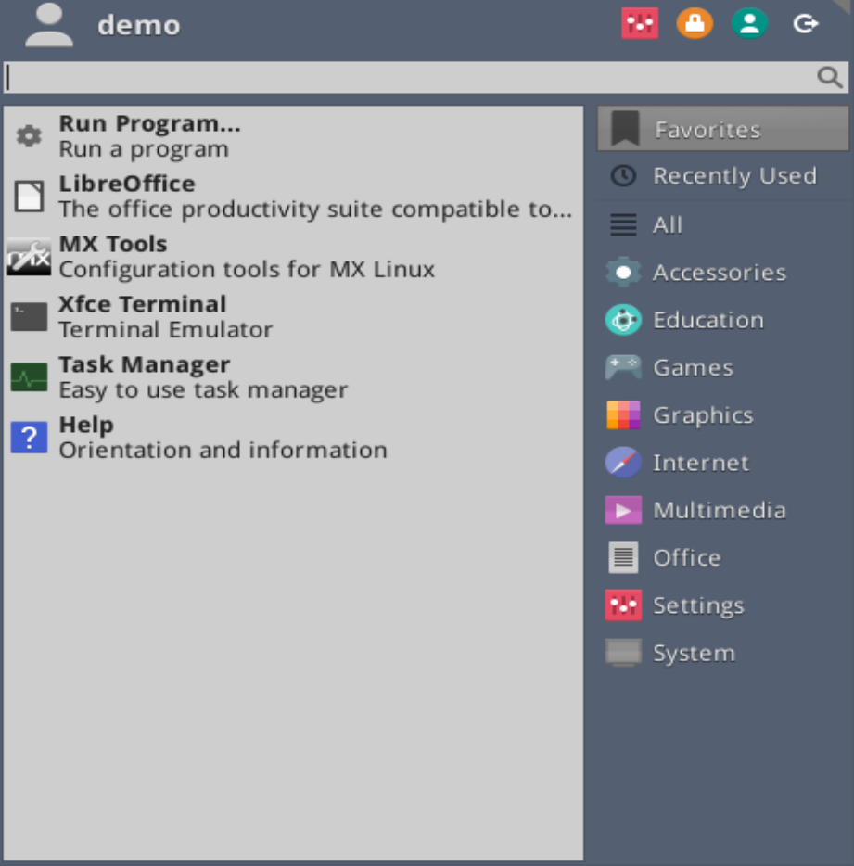The width and height of the screenshot is (854, 866).
Task: Click the LibreOffice document icon
Action: (29, 196)
